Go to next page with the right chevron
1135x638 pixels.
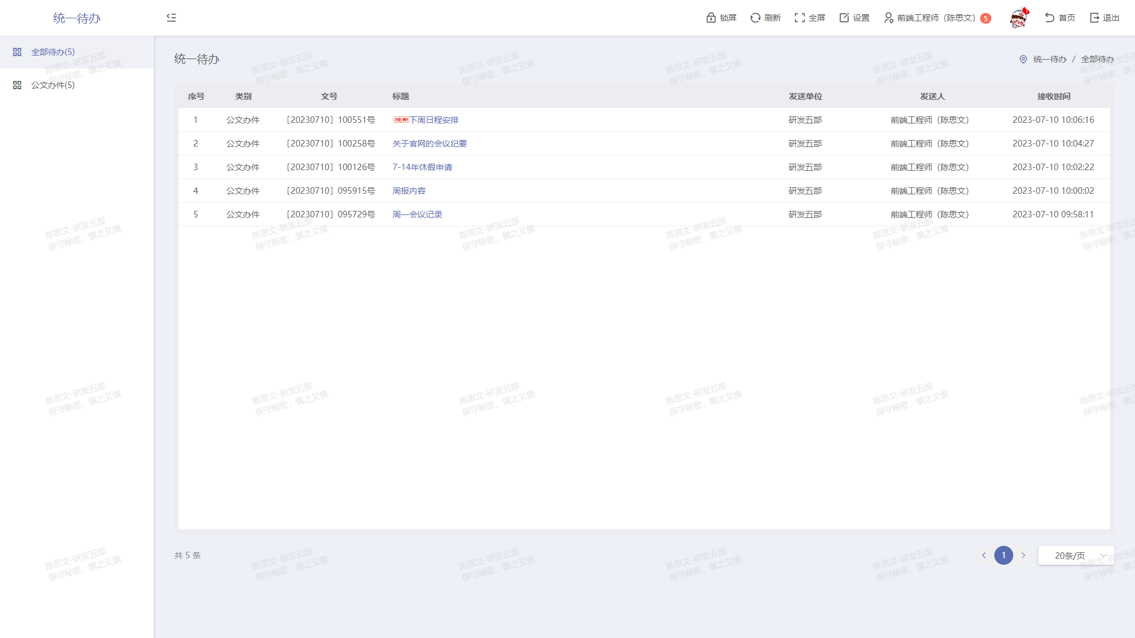coord(1023,555)
